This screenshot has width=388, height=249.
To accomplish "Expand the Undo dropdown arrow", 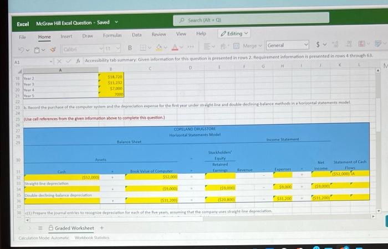I will pos(28,50).
